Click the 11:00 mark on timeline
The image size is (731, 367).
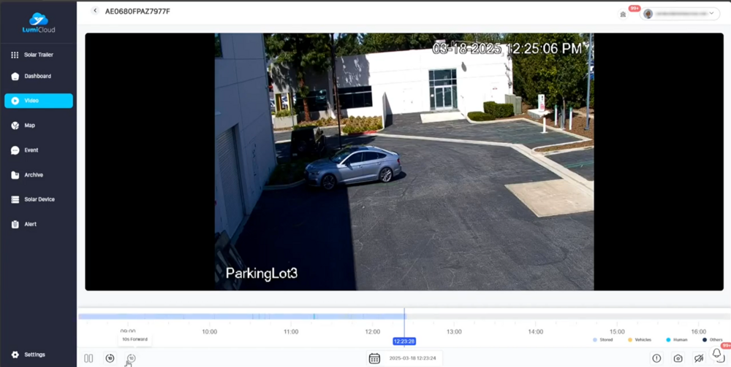tap(291, 331)
